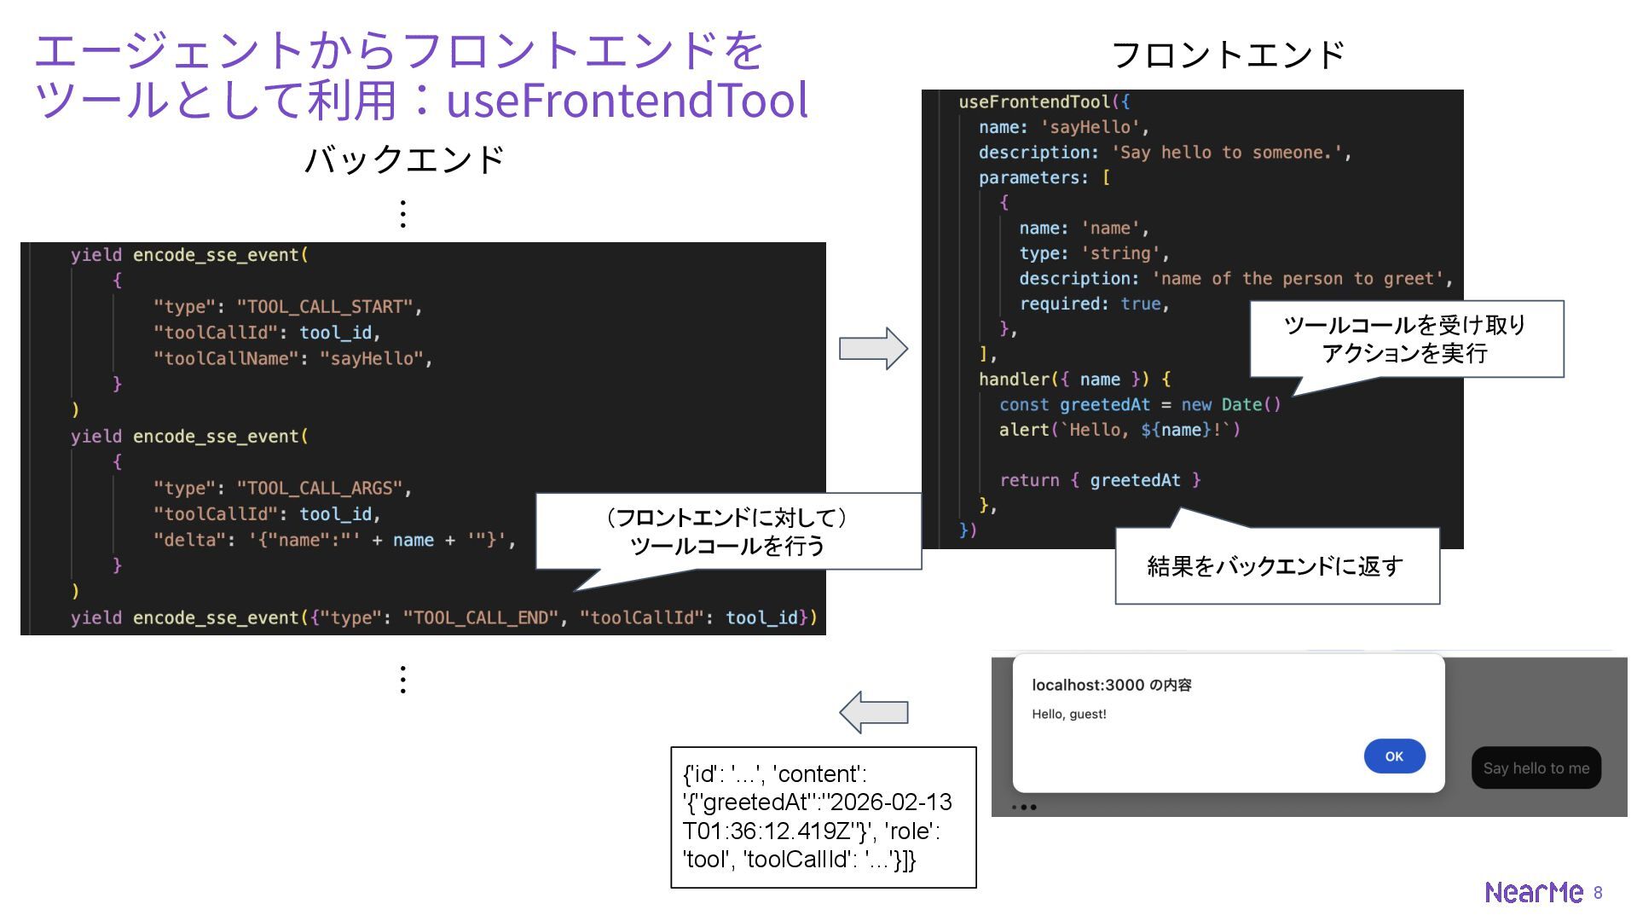Click the vertical ellipsis above backend code
Viewport: 1637px width, 921px height.
click(x=402, y=213)
